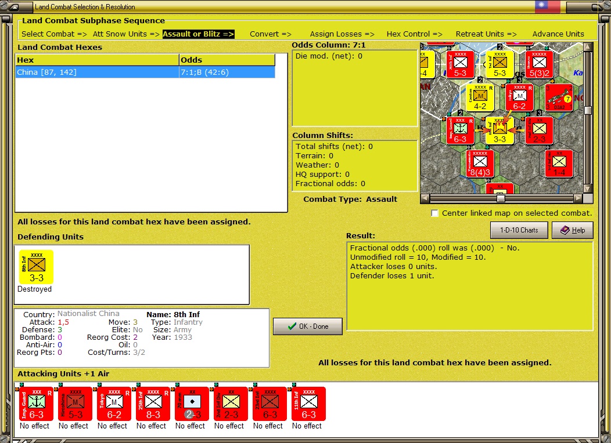Click the map scroll down arrow
The width and height of the screenshot is (611, 443).
(x=588, y=188)
